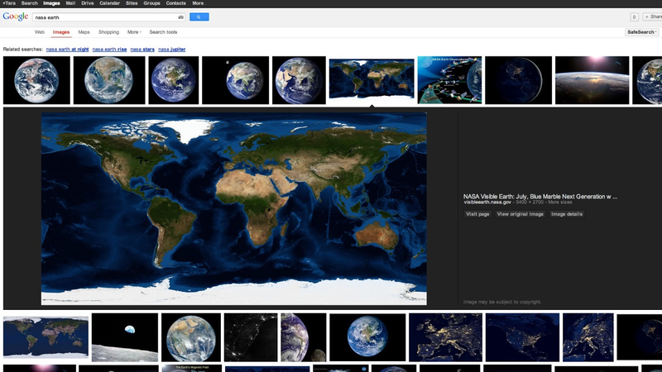Click the View original image button
The height and width of the screenshot is (372, 662).
[x=520, y=214]
